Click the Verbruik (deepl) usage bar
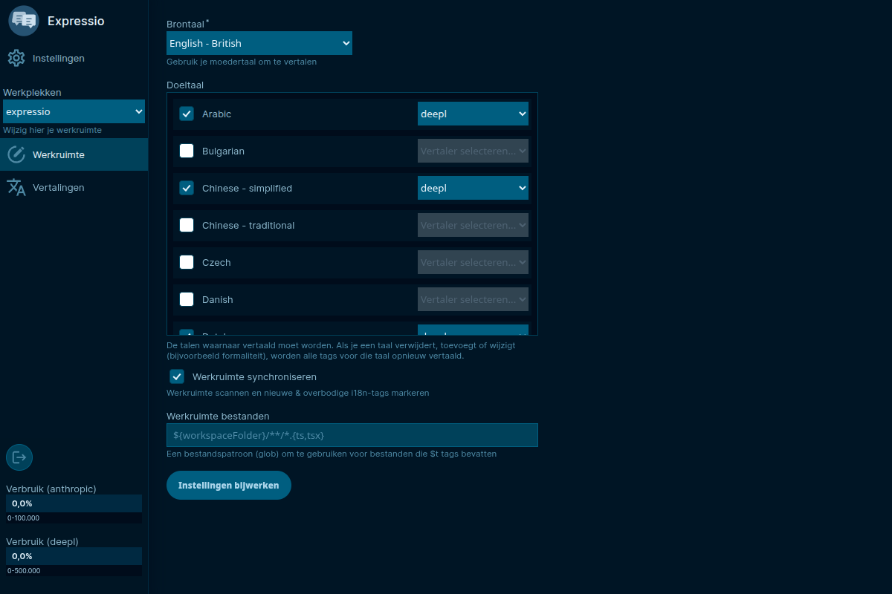Screen dimensions: 892x594 tap(74, 556)
